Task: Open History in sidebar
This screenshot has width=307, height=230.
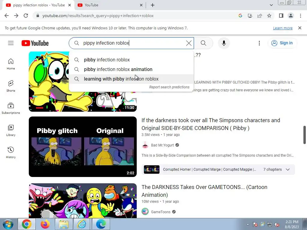Action: [x=11, y=152]
